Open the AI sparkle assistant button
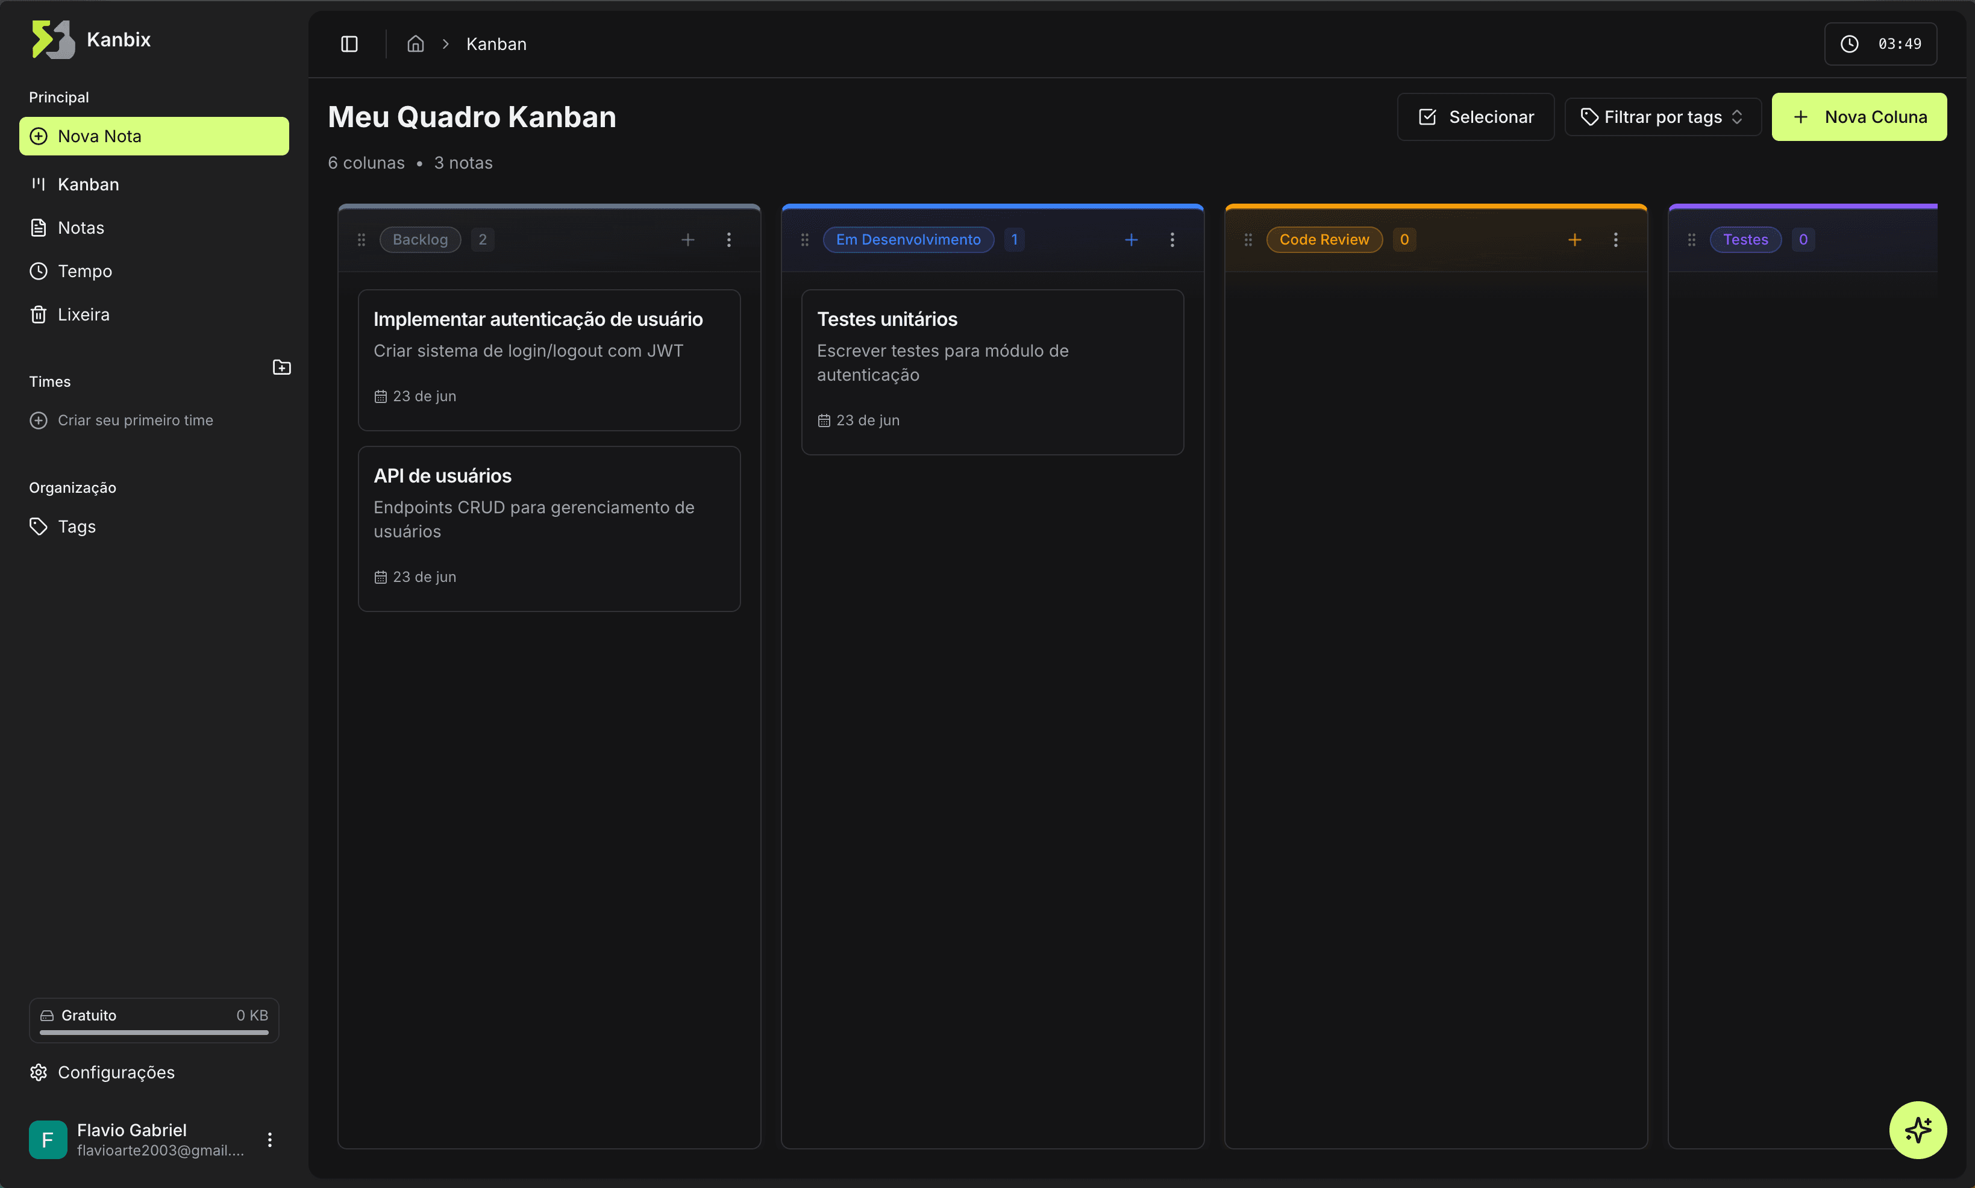 click(x=1919, y=1130)
